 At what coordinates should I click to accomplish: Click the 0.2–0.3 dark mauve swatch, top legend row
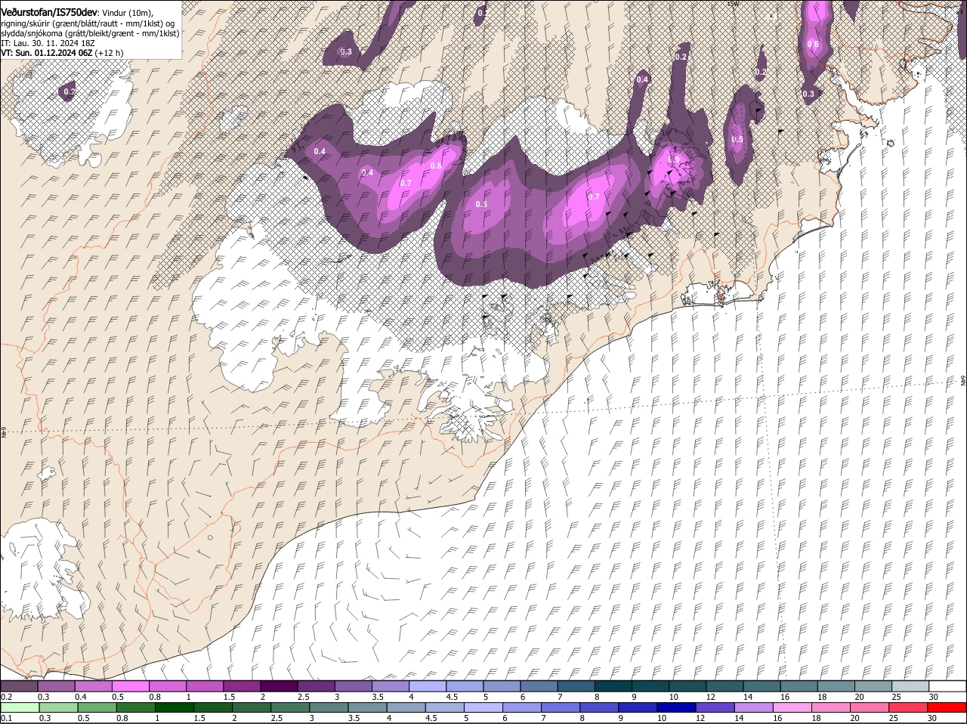(x=20, y=686)
